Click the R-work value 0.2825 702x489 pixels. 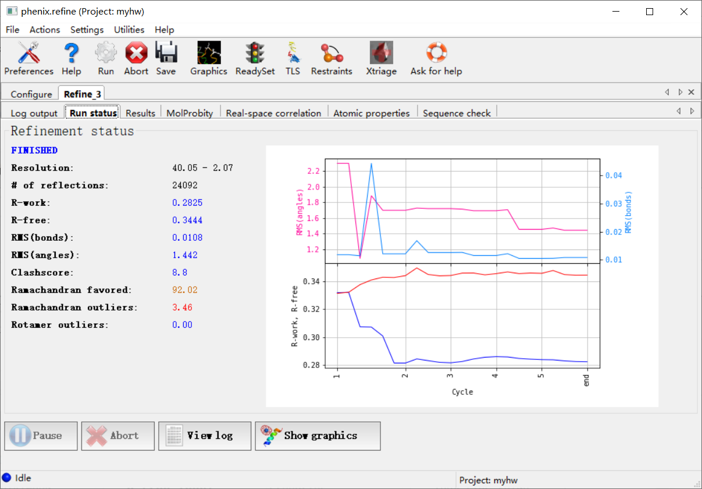point(187,202)
